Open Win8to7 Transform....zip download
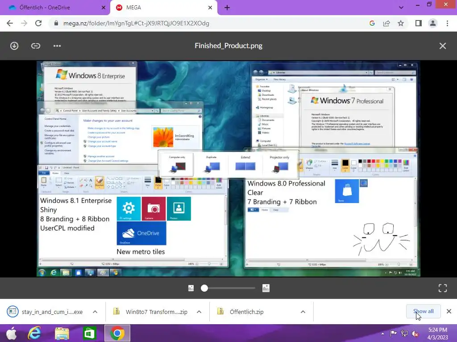Screen dimensions: 457x342 [150, 312]
